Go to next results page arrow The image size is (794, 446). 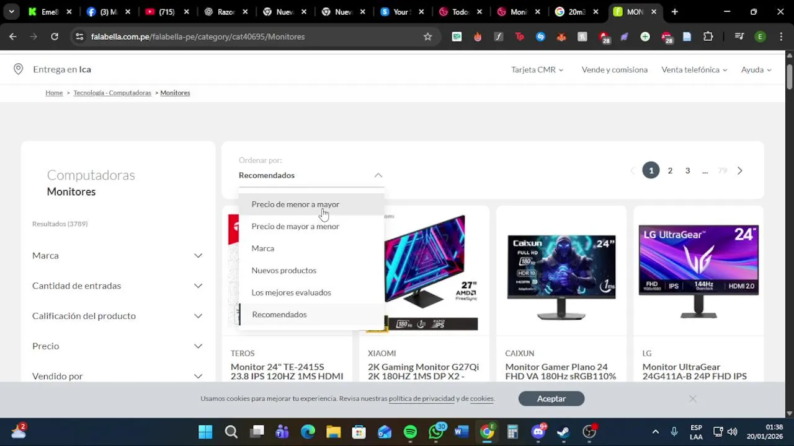click(739, 171)
